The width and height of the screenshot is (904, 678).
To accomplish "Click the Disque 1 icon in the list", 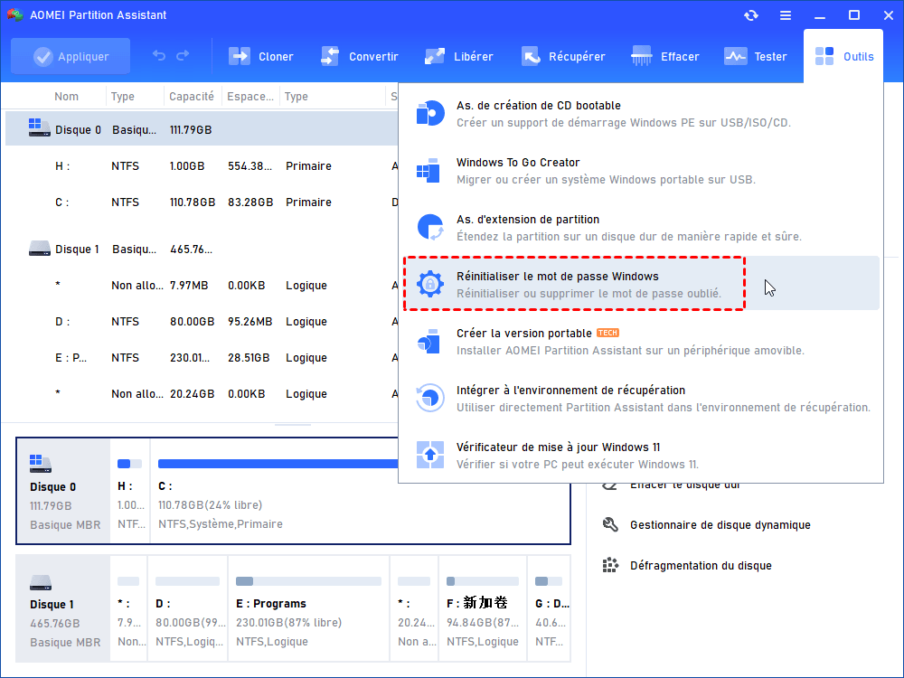I will click(x=39, y=249).
